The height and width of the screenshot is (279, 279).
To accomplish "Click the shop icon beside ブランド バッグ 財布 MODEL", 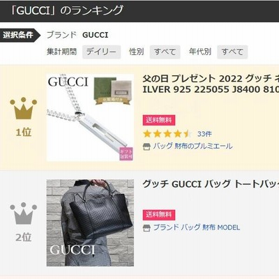I will (146, 228).
